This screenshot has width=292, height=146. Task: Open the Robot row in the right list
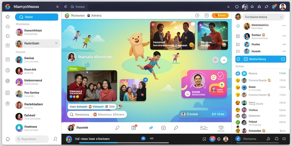click(x=261, y=122)
